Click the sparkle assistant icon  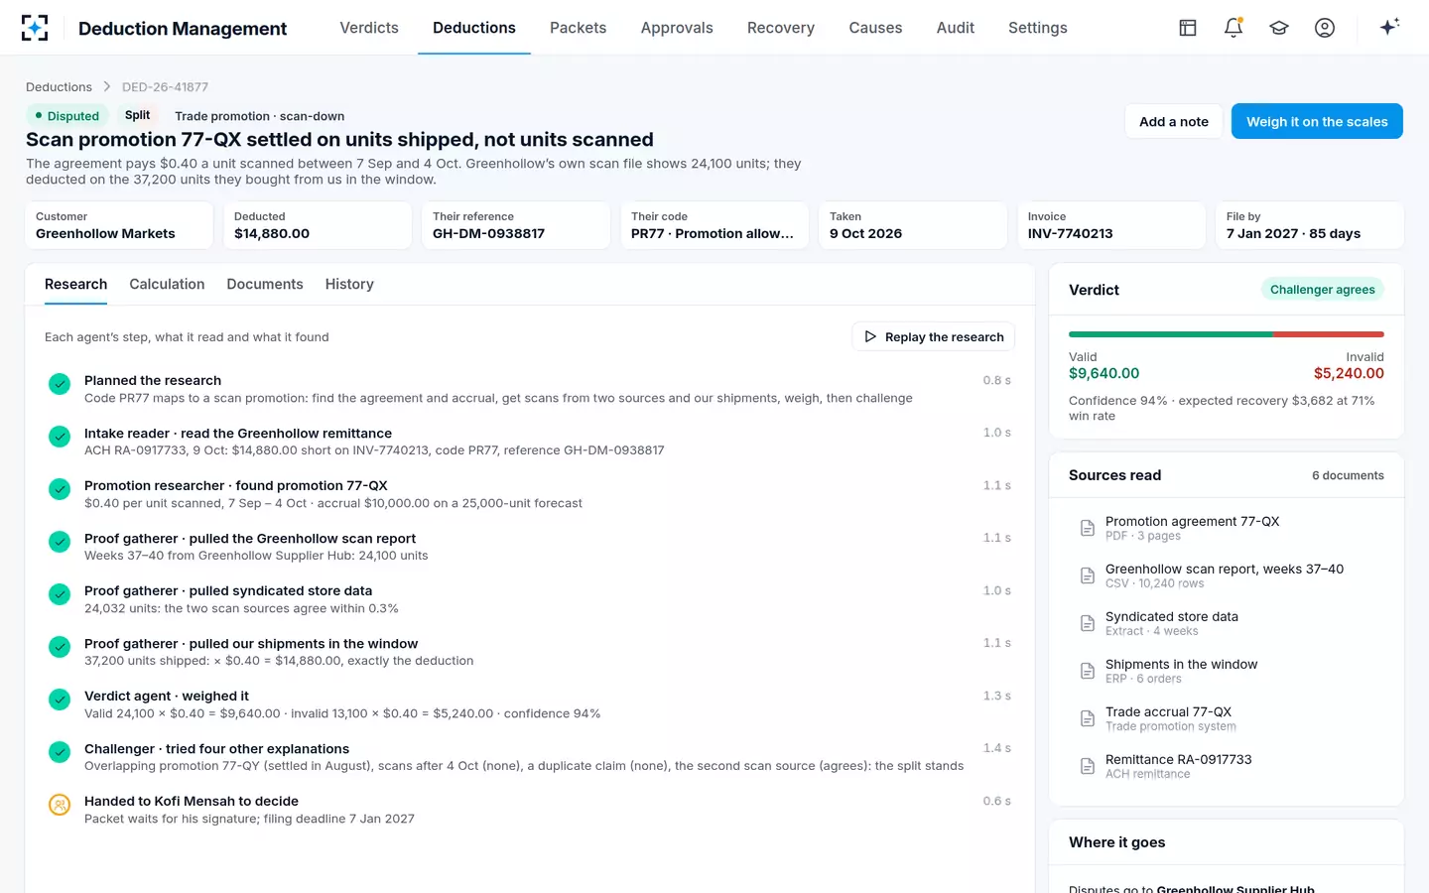[1389, 27]
